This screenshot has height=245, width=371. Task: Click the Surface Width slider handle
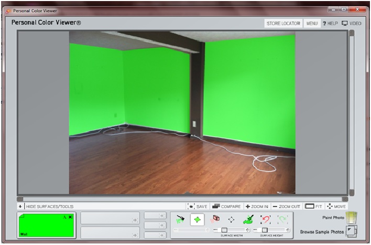224,230
